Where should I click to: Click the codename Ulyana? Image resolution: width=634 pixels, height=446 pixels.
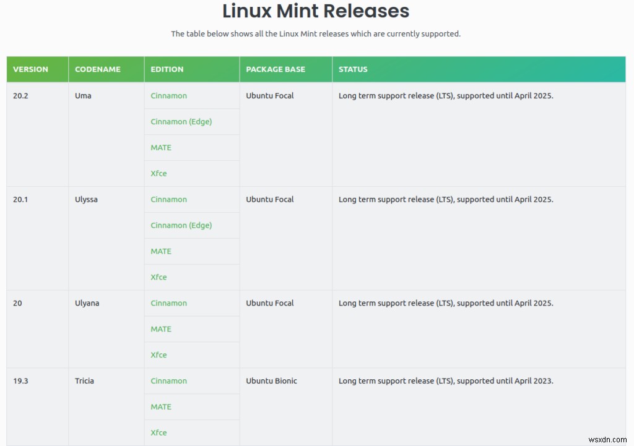coord(87,303)
